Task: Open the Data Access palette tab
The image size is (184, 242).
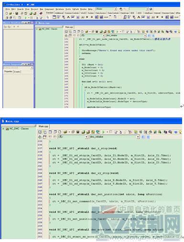Action: pos(100,13)
